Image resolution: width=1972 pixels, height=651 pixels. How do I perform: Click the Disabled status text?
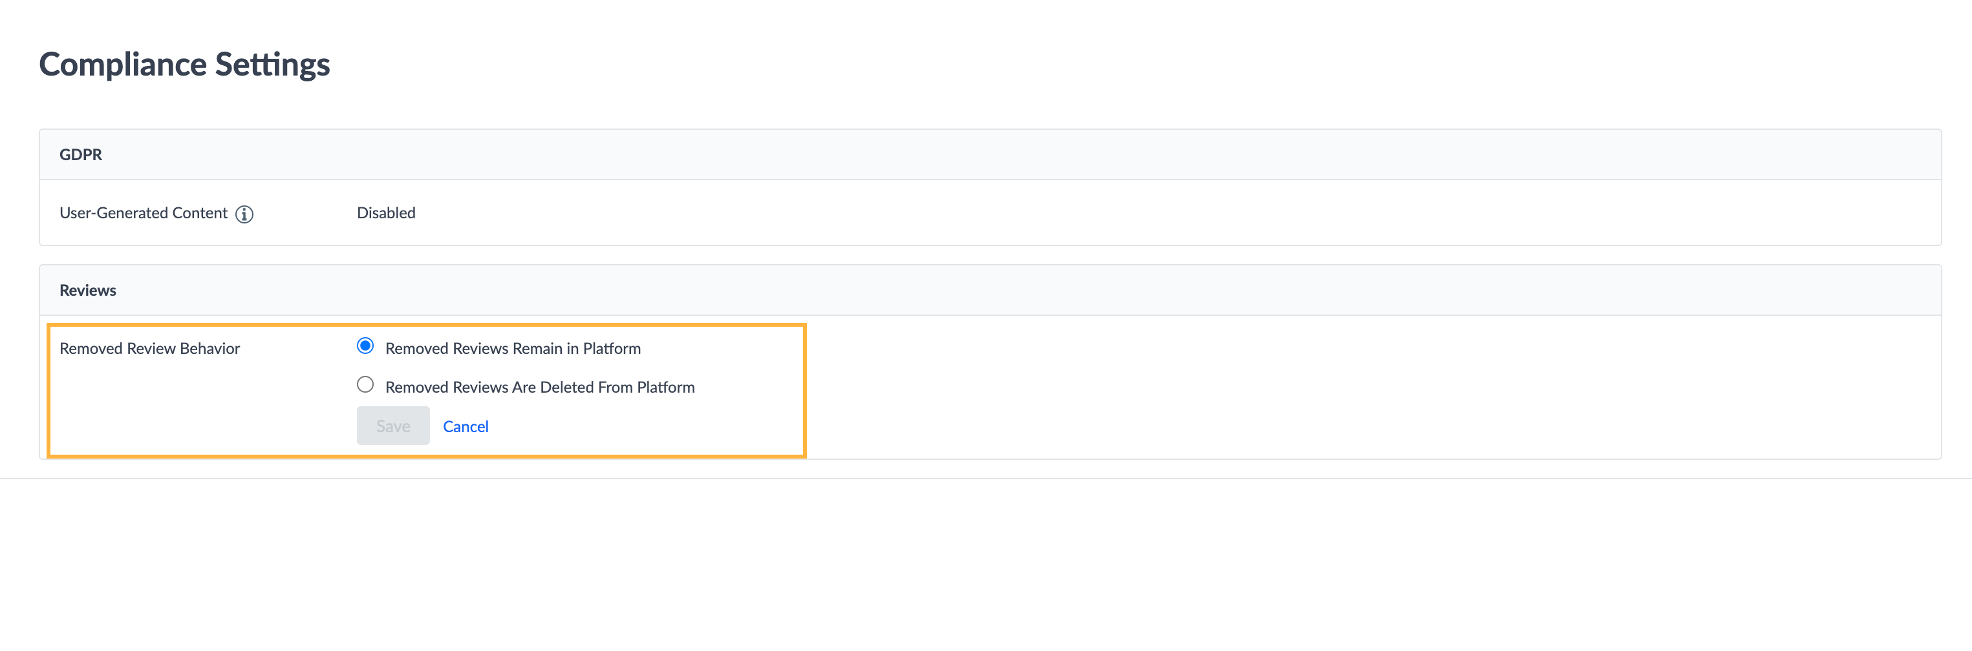tap(386, 212)
